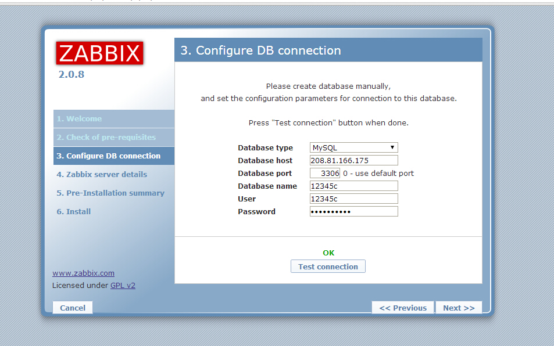Screen dimensions: 554x346
Task: Open the www.zabbix.com link
Action: pyautogui.click(x=83, y=273)
